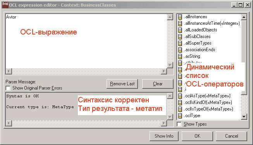Minimize the OCL expression editor window
The width and height of the screenshot is (253, 145).
234,5
